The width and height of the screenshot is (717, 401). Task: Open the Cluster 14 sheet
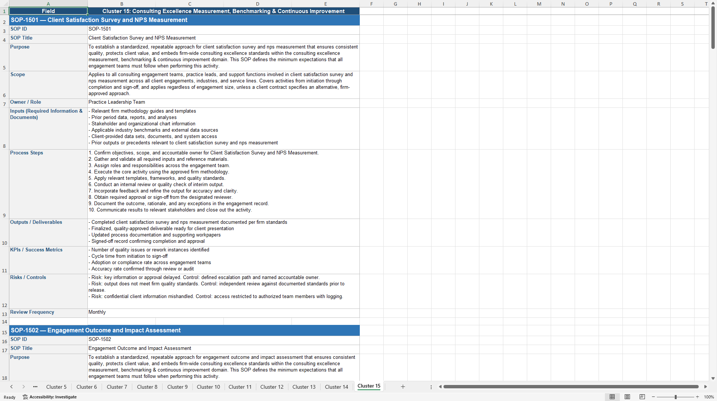tap(337, 387)
